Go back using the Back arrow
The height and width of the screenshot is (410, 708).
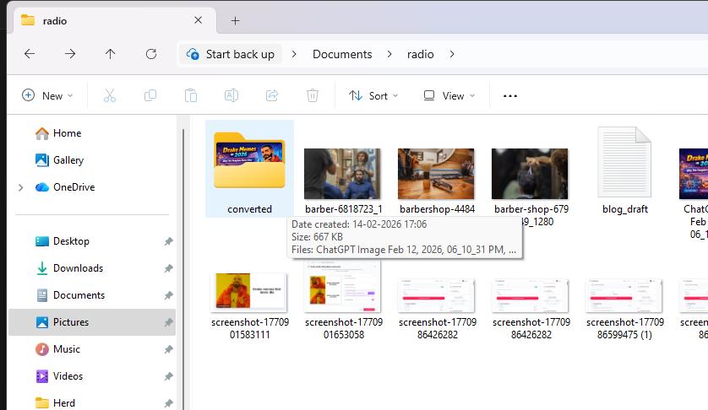30,54
